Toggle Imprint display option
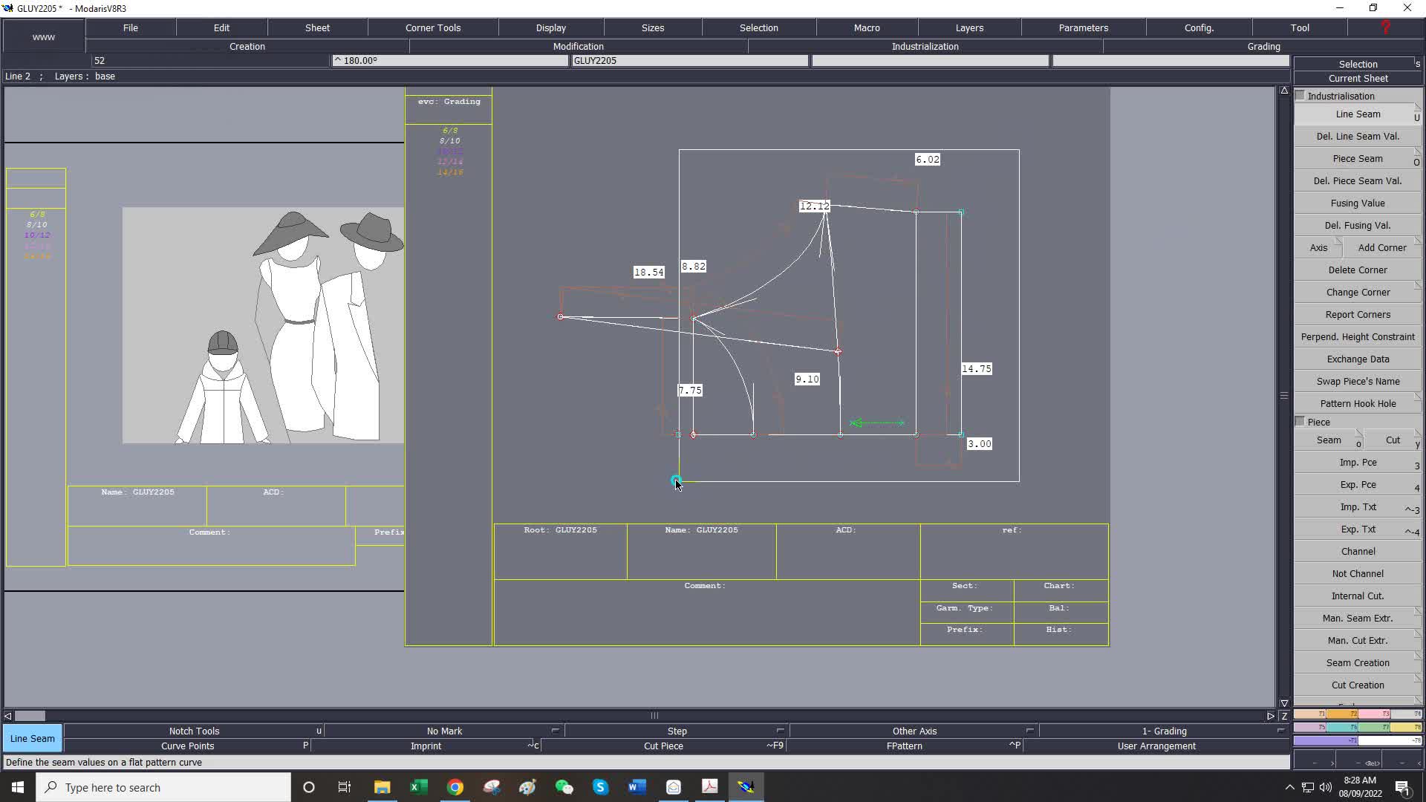Viewport: 1426px width, 802px height. (426, 746)
